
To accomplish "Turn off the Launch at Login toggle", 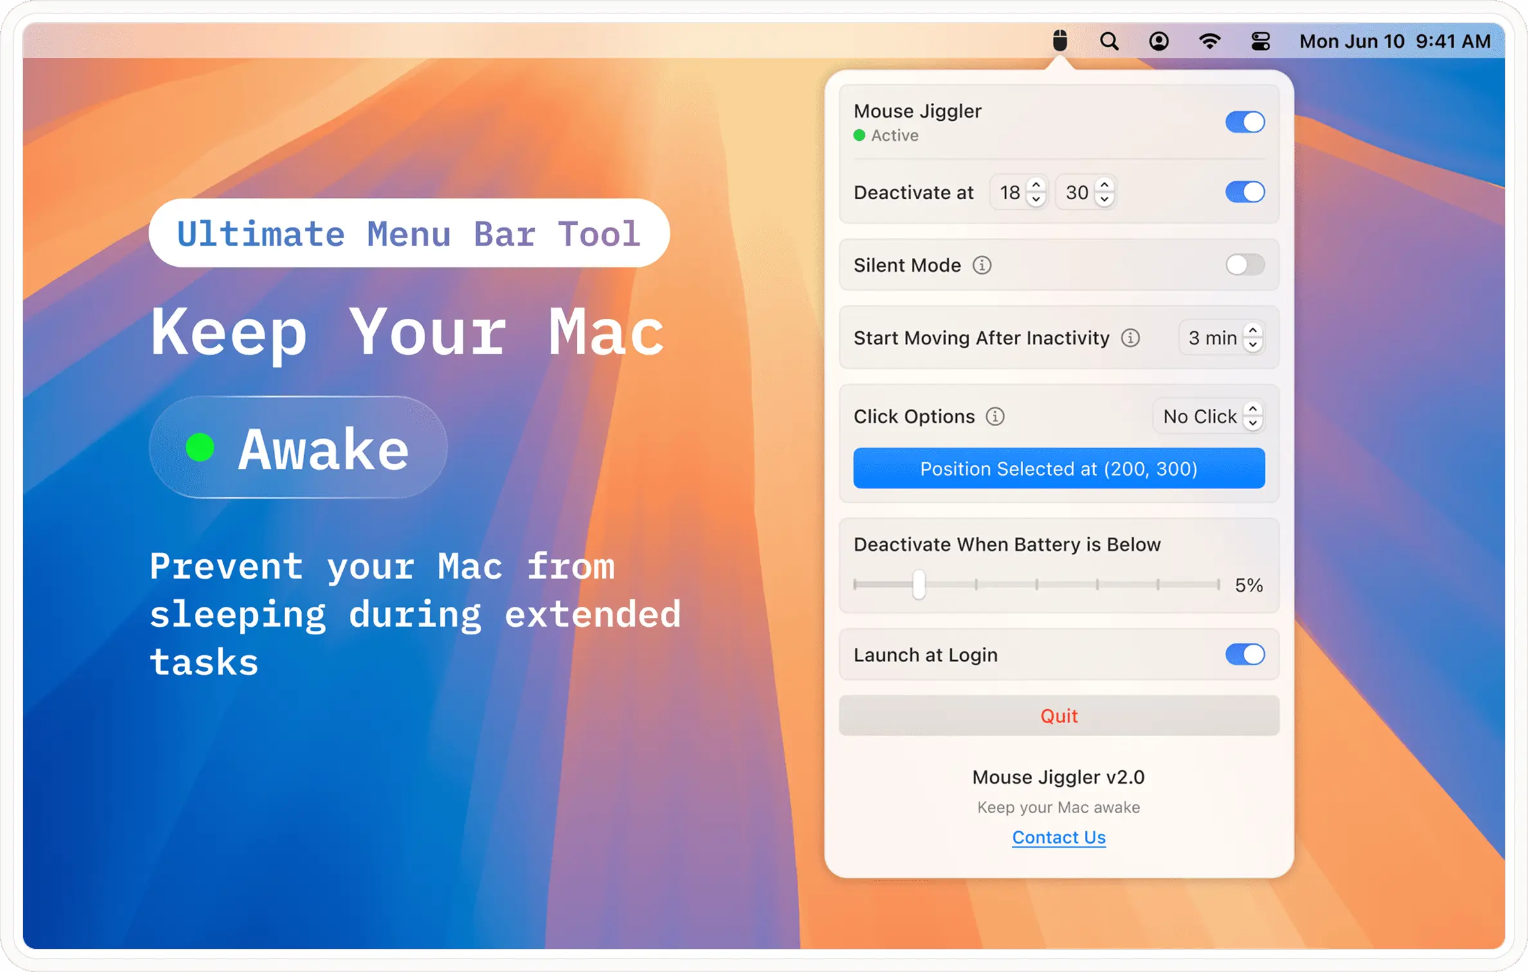I will coord(1245,654).
